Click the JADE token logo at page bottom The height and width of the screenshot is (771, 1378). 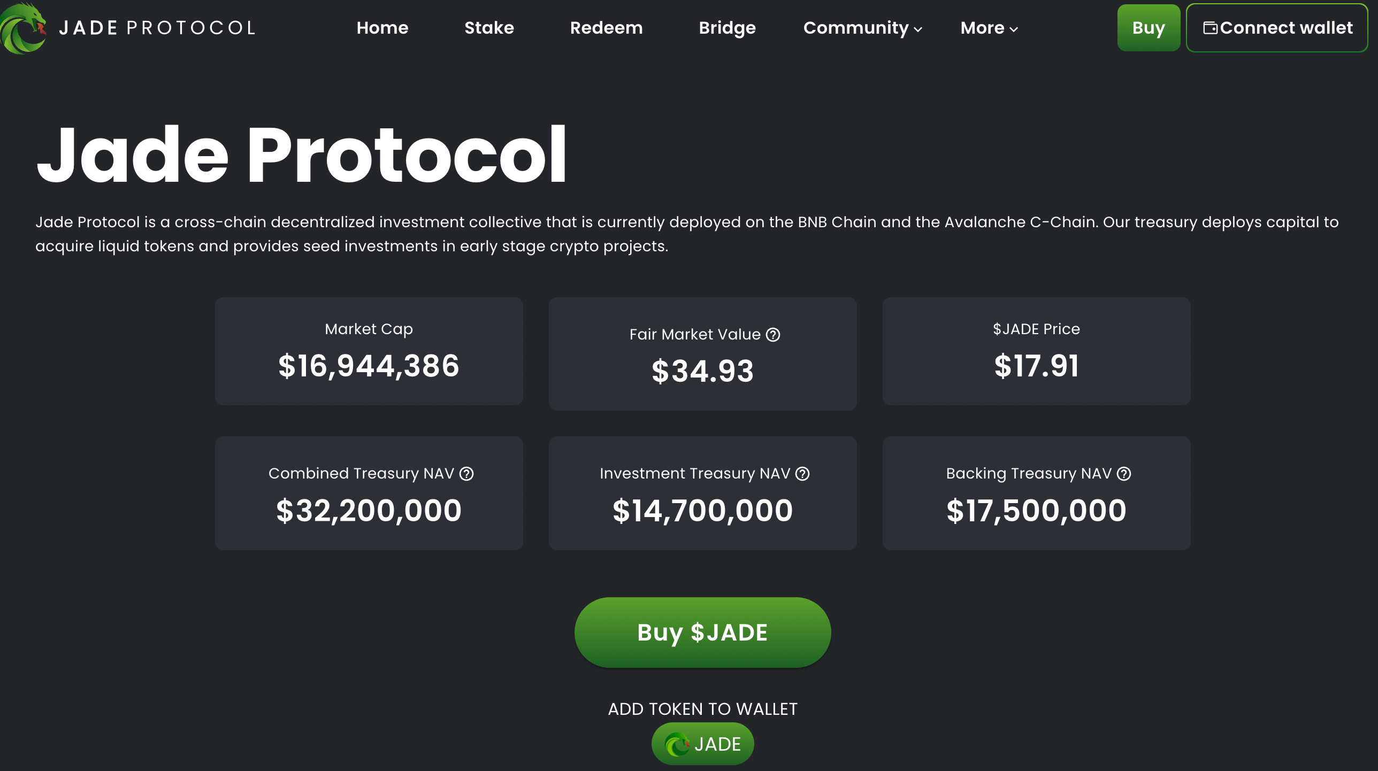click(677, 743)
